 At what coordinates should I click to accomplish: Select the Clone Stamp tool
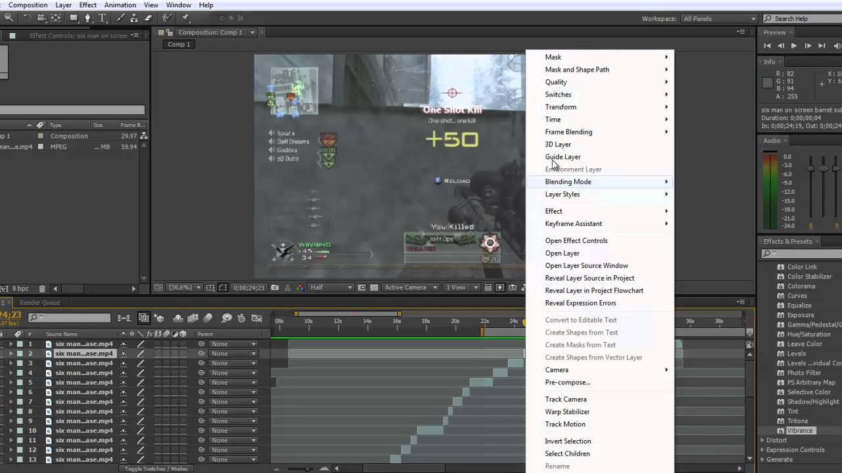134,18
